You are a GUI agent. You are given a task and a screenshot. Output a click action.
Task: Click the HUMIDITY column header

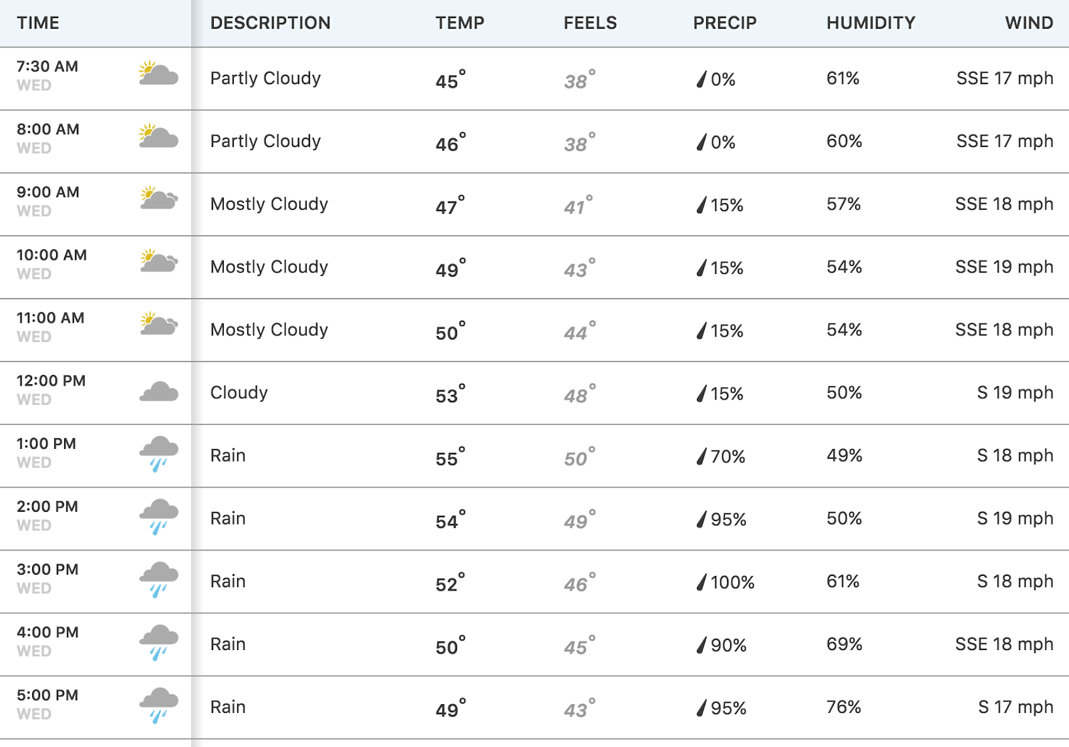[x=871, y=23]
